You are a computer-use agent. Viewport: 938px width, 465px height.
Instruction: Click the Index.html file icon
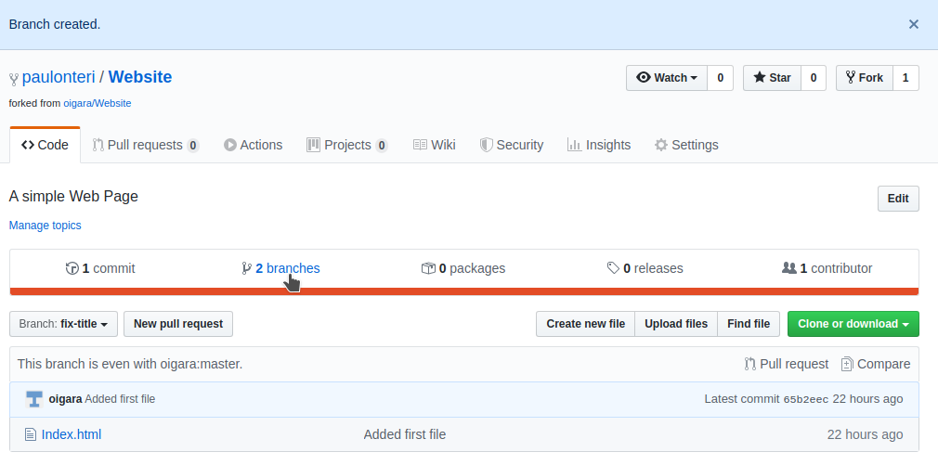tap(30, 434)
